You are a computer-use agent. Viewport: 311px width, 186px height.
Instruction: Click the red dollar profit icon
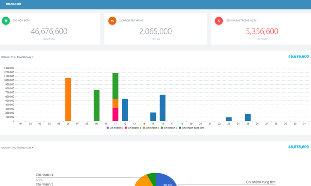219,21
